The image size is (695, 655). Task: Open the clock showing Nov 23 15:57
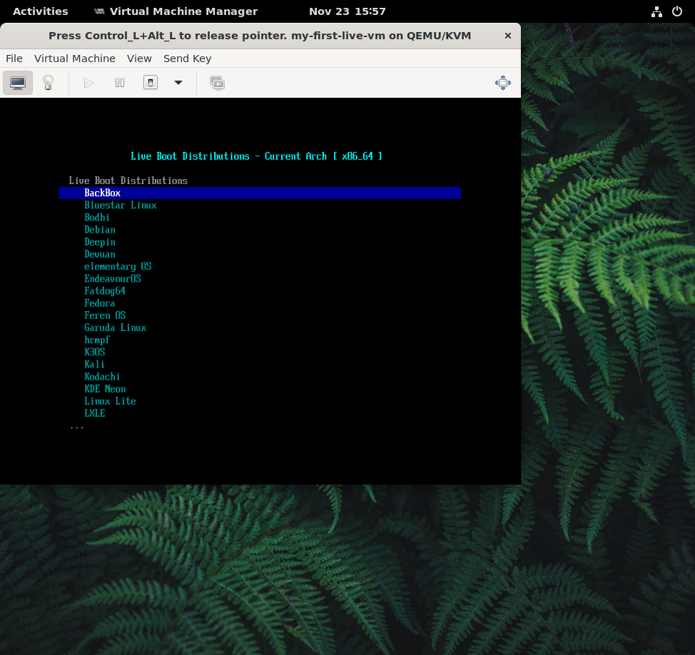tap(347, 11)
